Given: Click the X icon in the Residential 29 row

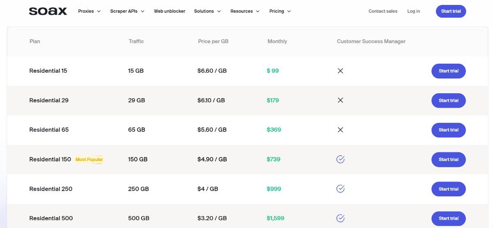Looking at the screenshot, I should tap(340, 100).
